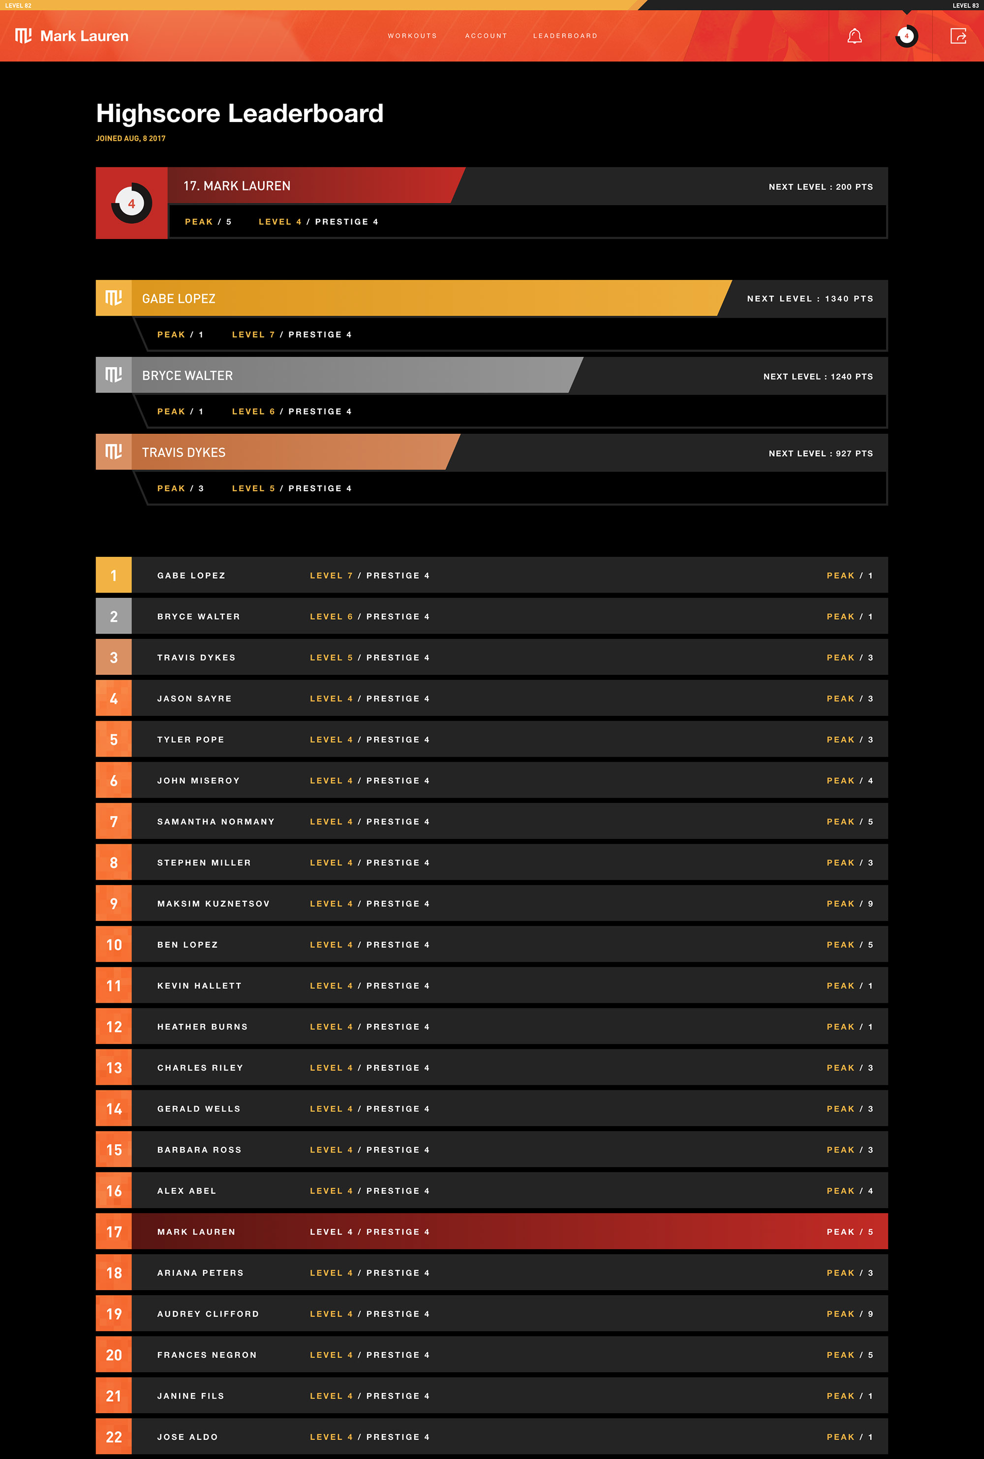Select the Alex Abel row
Screen dimensions: 984x1459
tap(492, 1190)
